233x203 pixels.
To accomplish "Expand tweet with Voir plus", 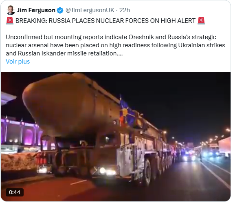I will pyautogui.click(x=18, y=62).
